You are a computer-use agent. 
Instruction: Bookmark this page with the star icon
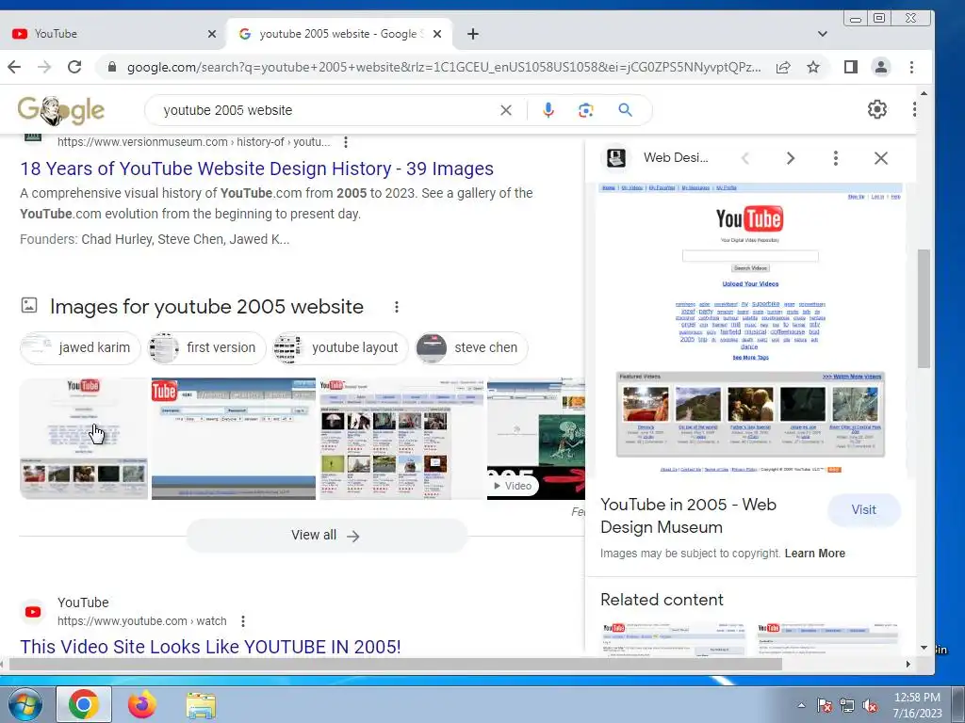coord(813,67)
